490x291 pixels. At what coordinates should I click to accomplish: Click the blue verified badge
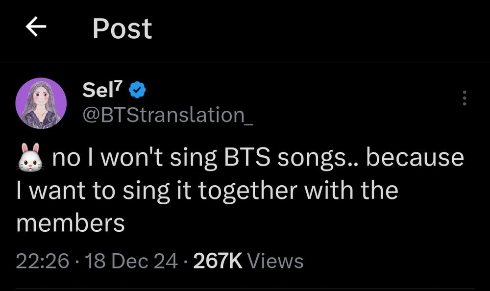click(x=136, y=90)
